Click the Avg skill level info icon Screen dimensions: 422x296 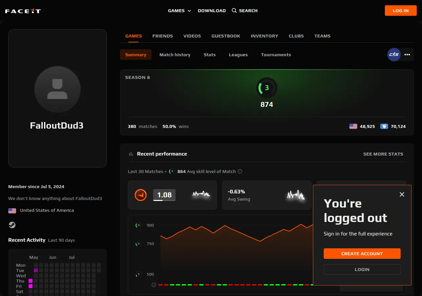point(240,171)
